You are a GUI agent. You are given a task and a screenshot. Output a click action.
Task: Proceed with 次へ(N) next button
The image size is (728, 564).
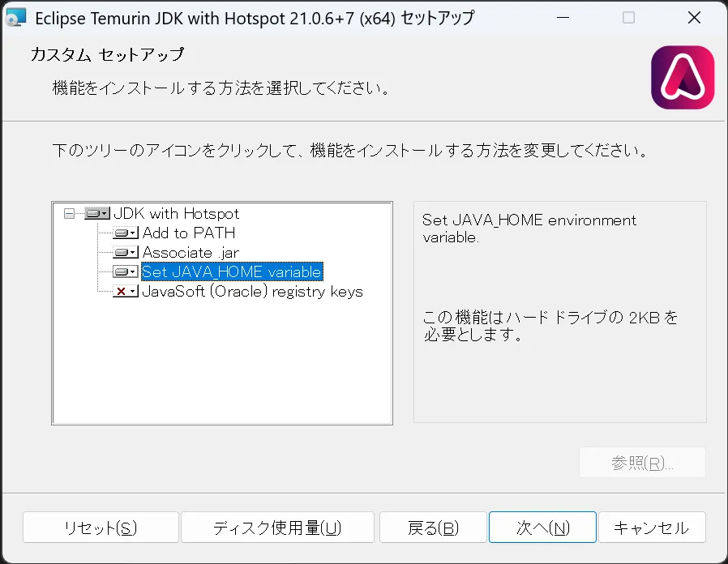coord(542,528)
